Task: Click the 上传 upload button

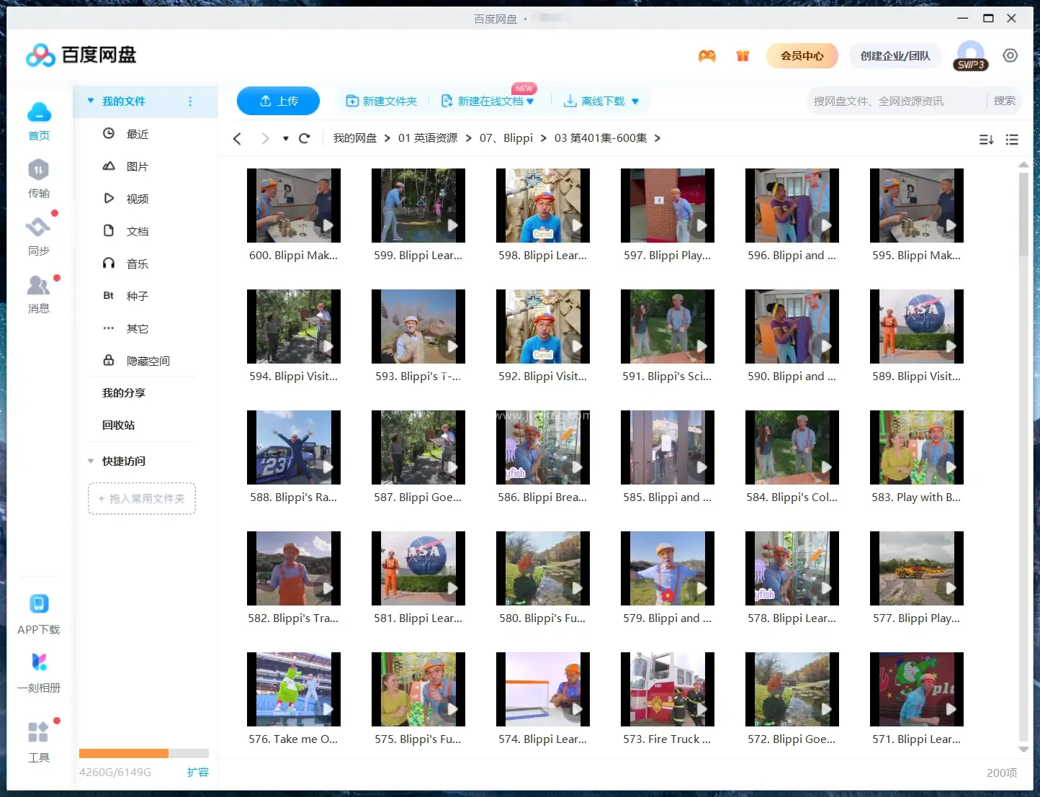Action: tap(278, 101)
